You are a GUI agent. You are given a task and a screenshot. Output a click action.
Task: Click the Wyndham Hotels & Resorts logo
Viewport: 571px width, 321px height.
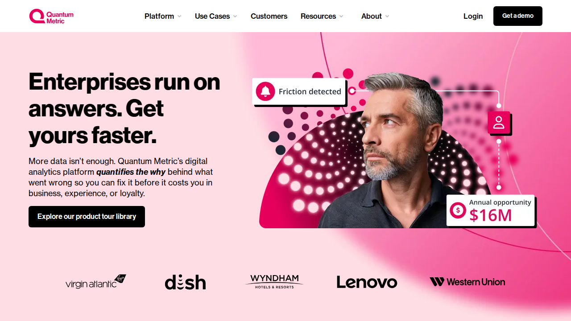click(274, 282)
